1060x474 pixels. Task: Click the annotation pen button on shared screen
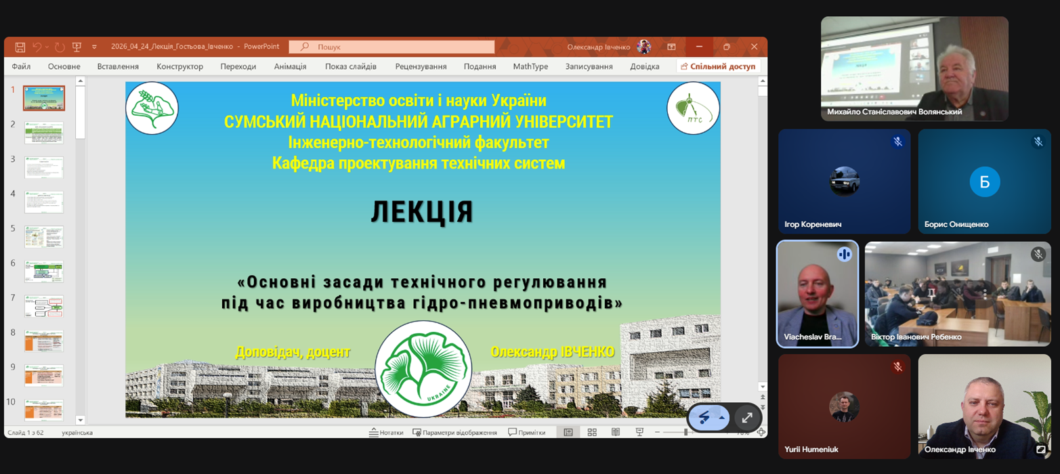tap(704, 418)
